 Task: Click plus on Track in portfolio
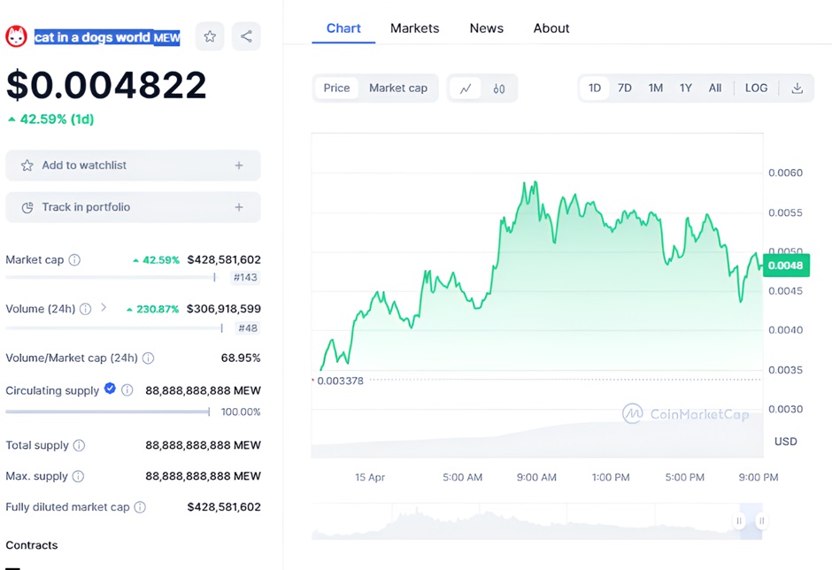coord(239,207)
